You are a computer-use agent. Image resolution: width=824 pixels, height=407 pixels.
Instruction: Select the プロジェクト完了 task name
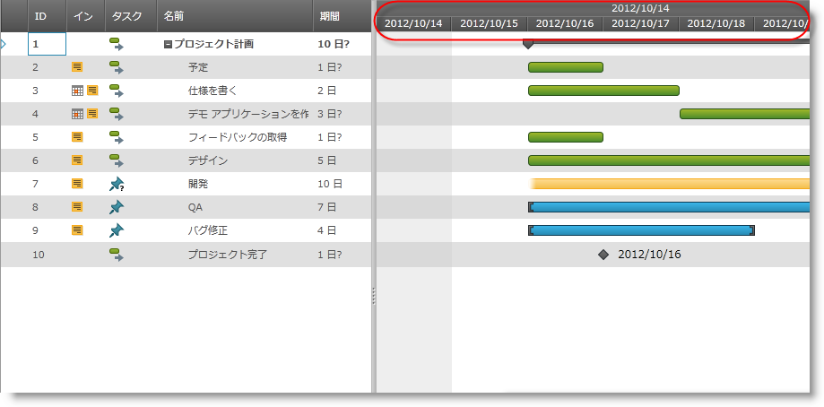[228, 255]
